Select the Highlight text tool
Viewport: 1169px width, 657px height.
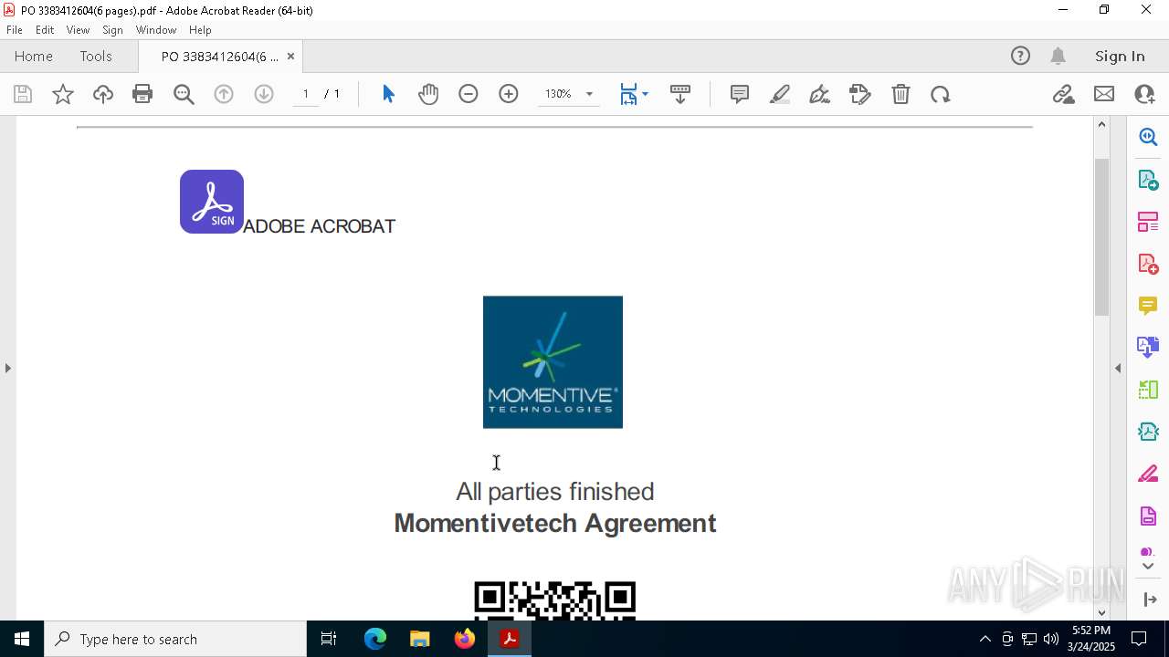(780, 94)
